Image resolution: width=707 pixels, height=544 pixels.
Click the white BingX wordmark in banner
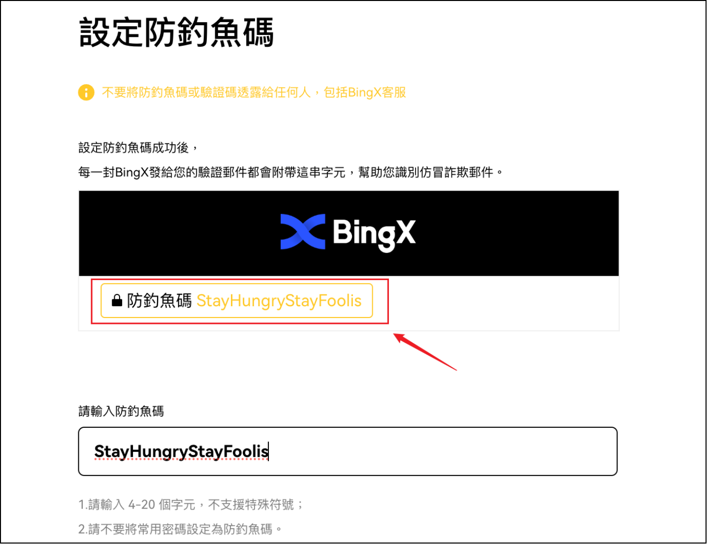pyautogui.click(x=374, y=233)
